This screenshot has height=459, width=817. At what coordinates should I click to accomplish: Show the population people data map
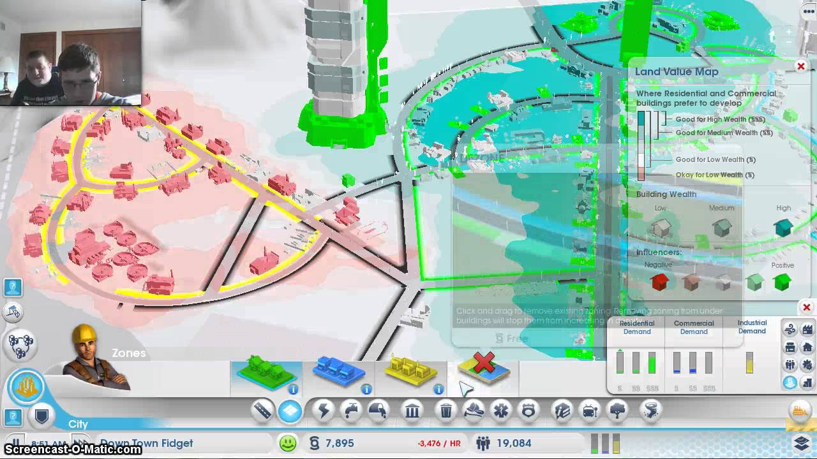tap(790, 365)
